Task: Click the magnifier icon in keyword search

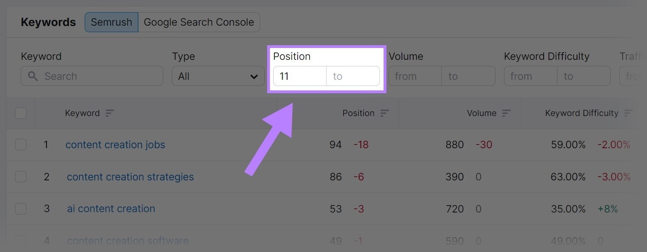Action: click(x=33, y=76)
